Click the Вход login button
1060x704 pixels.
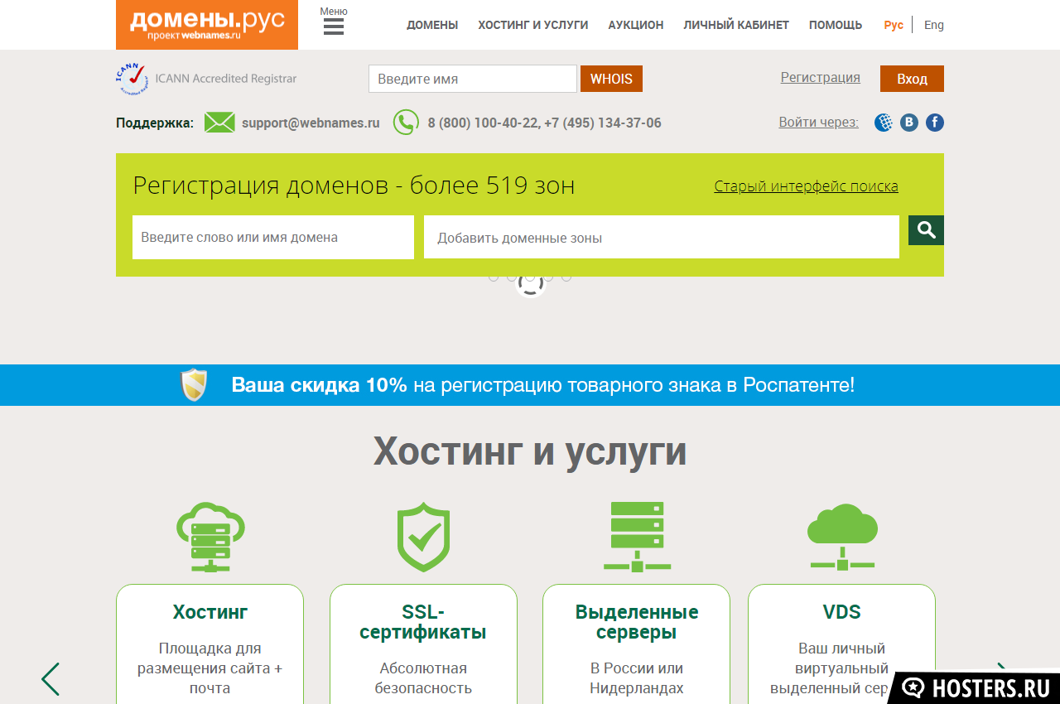coord(912,79)
